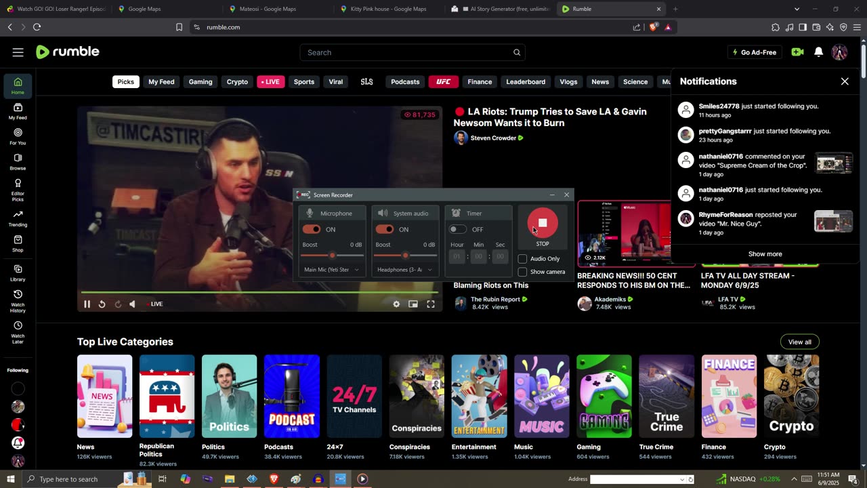
Task: Stop the screen recording
Action: [543, 223]
